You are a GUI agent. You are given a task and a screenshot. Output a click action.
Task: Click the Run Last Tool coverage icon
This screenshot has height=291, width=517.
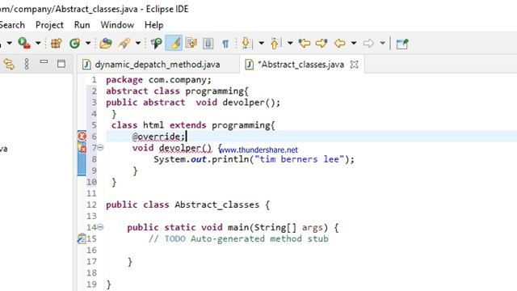[24, 43]
